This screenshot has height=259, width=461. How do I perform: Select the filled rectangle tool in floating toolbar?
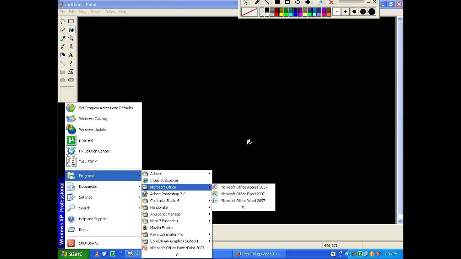[x=277, y=2]
